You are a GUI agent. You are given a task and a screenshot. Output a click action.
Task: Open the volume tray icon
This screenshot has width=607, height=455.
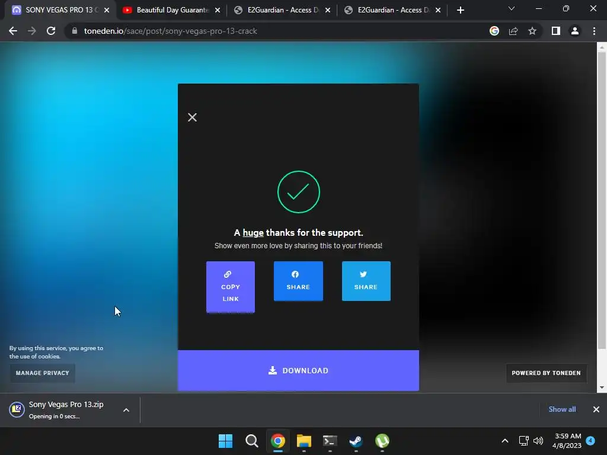[538, 441]
